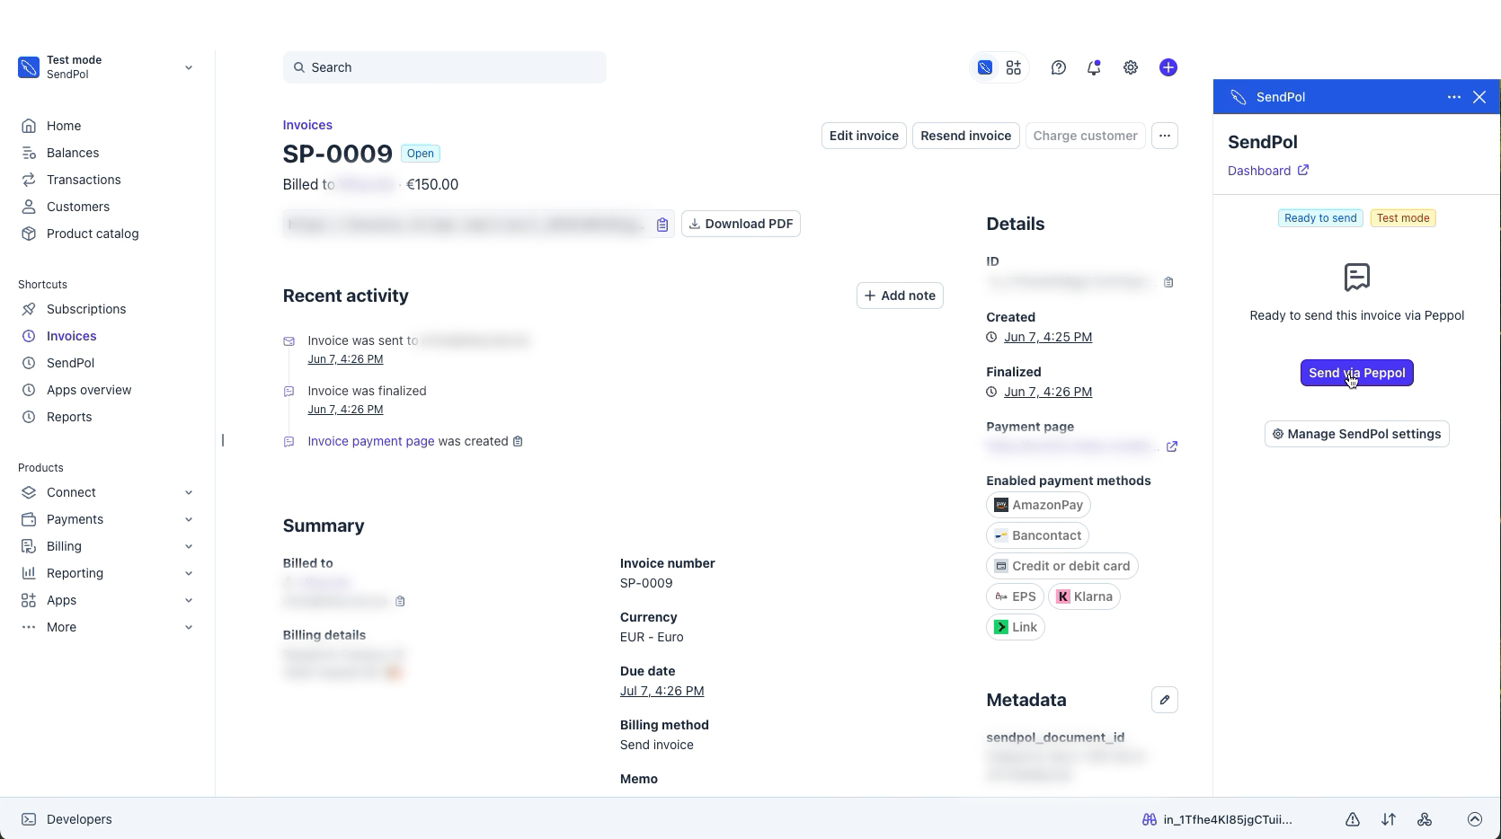Image resolution: width=1501 pixels, height=839 pixels.
Task: Click Send via Peppol button
Action: (1356, 373)
